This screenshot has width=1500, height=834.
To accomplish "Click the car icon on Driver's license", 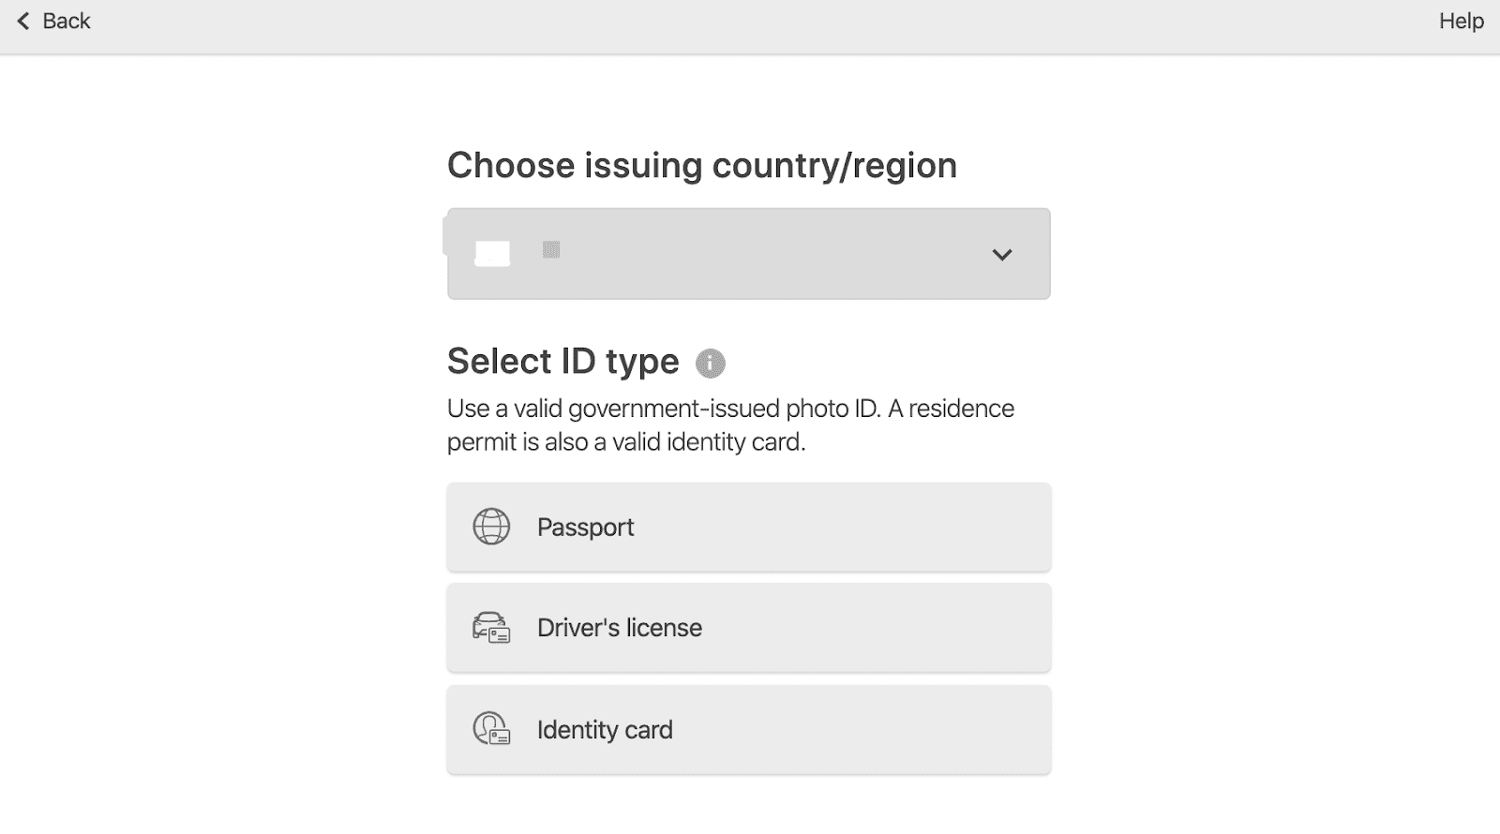I will click(491, 628).
